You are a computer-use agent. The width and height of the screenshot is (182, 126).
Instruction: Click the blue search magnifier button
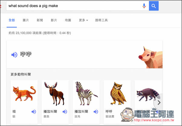154,6
